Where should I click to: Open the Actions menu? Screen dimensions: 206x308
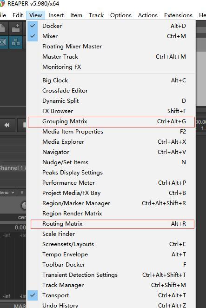(x=148, y=15)
